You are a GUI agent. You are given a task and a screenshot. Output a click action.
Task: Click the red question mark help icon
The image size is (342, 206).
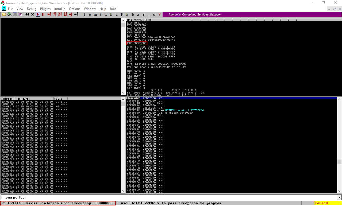(x=159, y=14)
